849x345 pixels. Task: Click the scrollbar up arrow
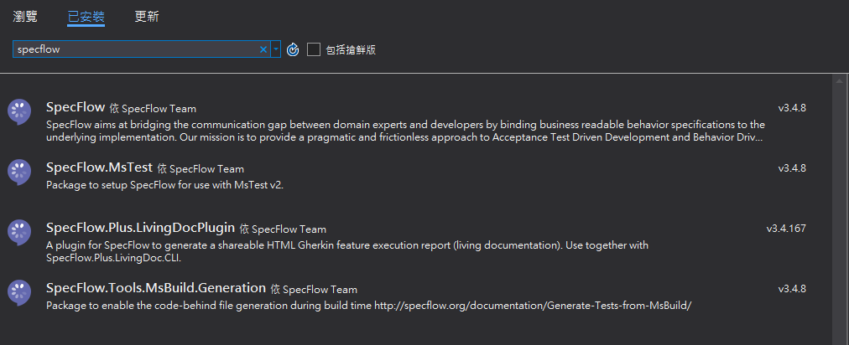839,81
